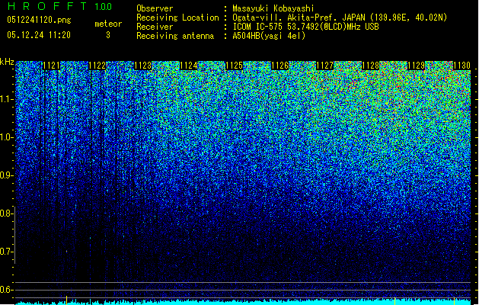Click the 1125 time marker

[x=234, y=66]
